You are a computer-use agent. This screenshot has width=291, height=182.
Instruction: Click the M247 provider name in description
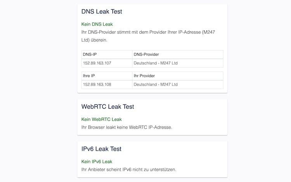pos(209,32)
